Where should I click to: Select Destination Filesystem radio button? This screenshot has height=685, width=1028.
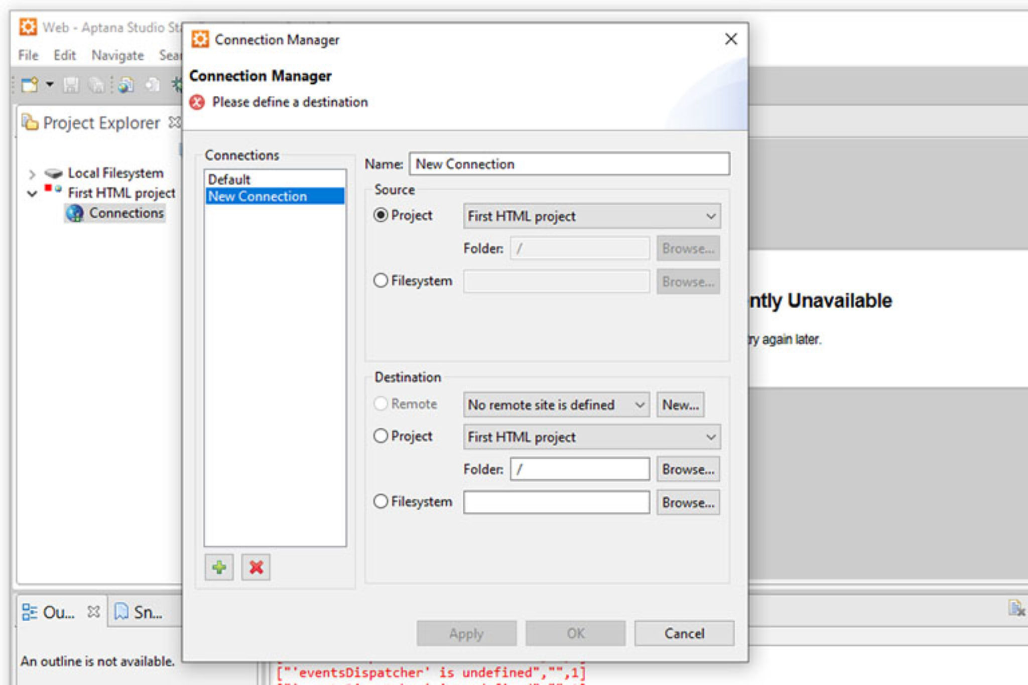[381, 501]
